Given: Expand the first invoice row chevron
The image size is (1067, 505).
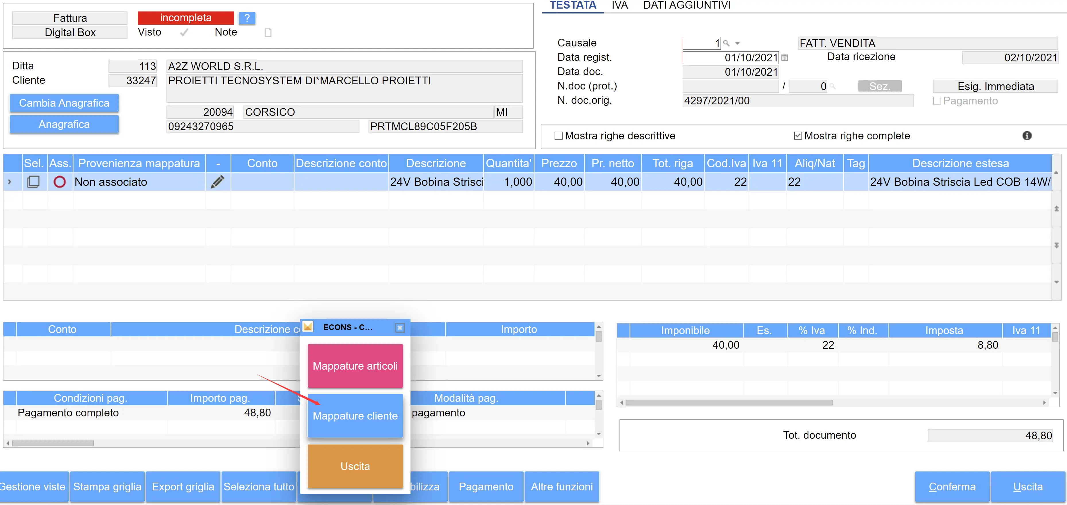Looking at the screenshot, I should coord(9,182).
